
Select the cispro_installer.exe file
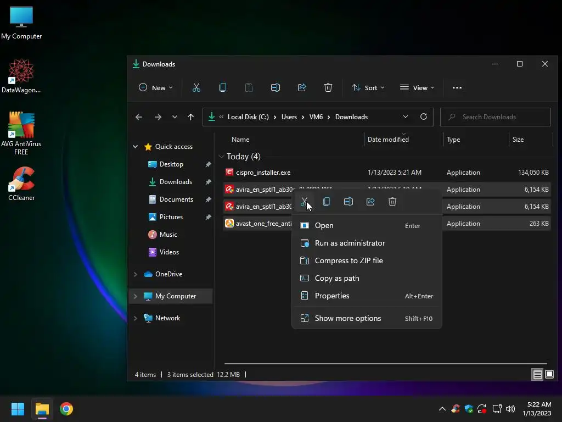point(387,172)
